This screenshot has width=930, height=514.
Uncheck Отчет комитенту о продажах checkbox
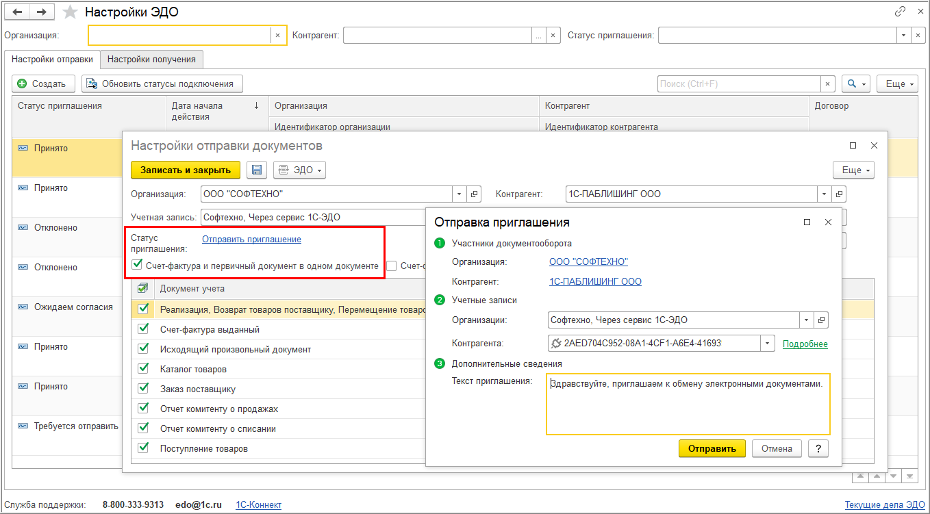[x=143, y=409]
